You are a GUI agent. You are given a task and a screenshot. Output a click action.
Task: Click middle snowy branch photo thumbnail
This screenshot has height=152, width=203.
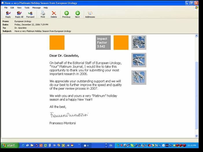[139, 60]
